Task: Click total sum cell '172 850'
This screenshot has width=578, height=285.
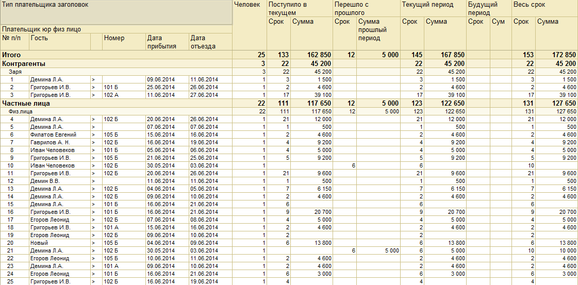Action: click(557, 55)
